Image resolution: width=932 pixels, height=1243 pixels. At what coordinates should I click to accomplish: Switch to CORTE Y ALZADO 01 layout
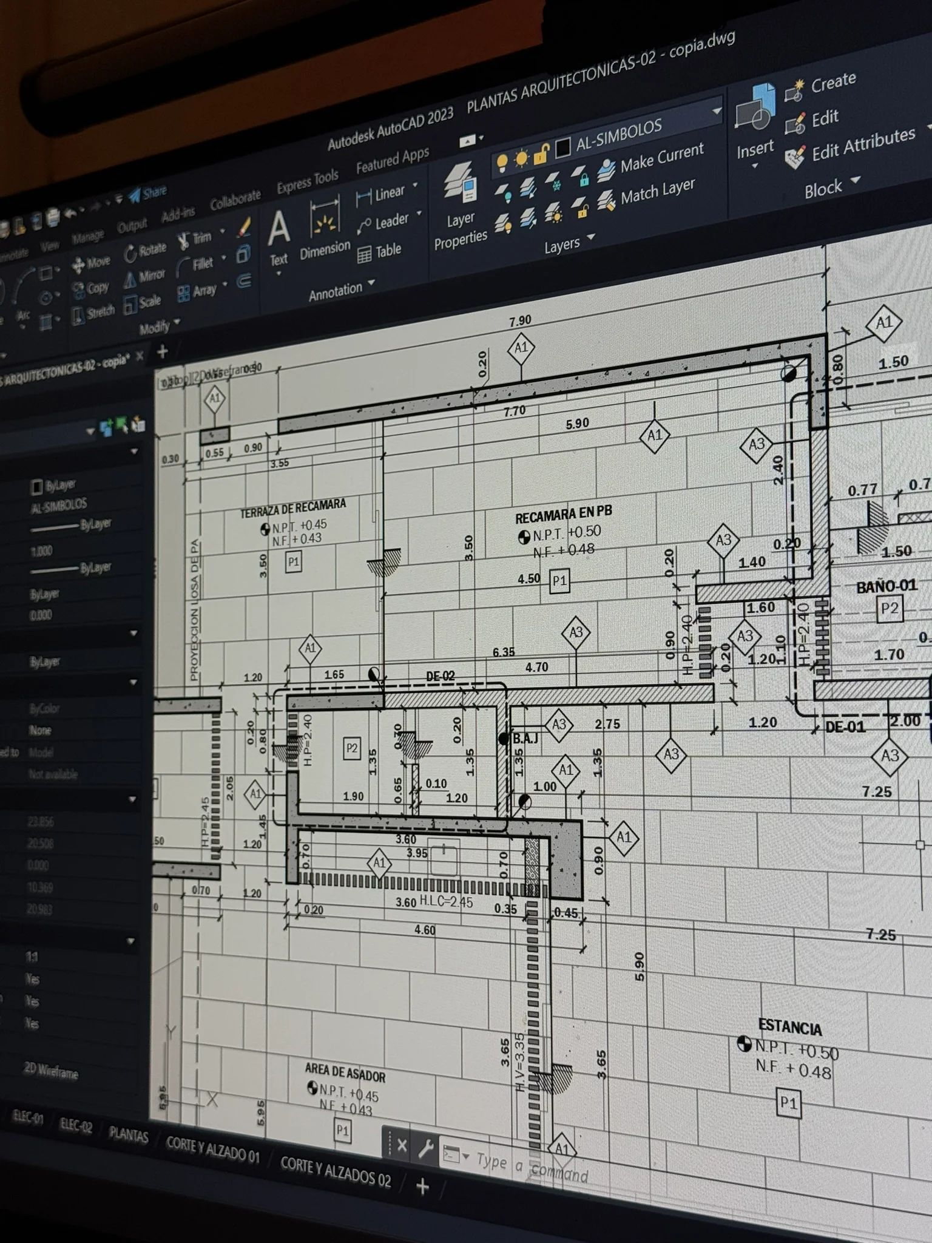[x=212, y=1149]
